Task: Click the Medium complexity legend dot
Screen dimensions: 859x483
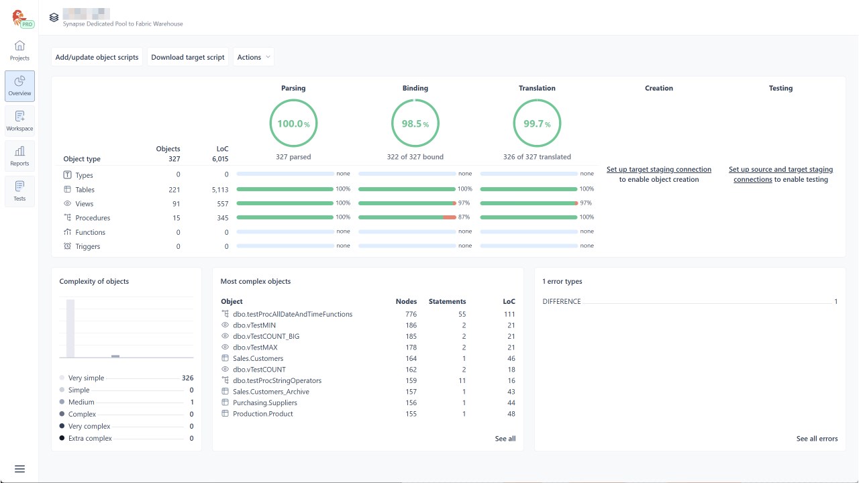Action: click(x=62, y=402)
